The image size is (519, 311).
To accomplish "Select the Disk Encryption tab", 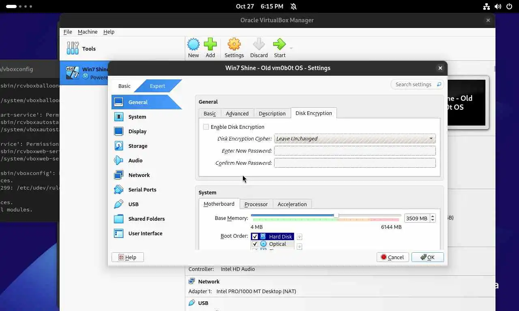I will pyautogui.click(x=313, y=113).
